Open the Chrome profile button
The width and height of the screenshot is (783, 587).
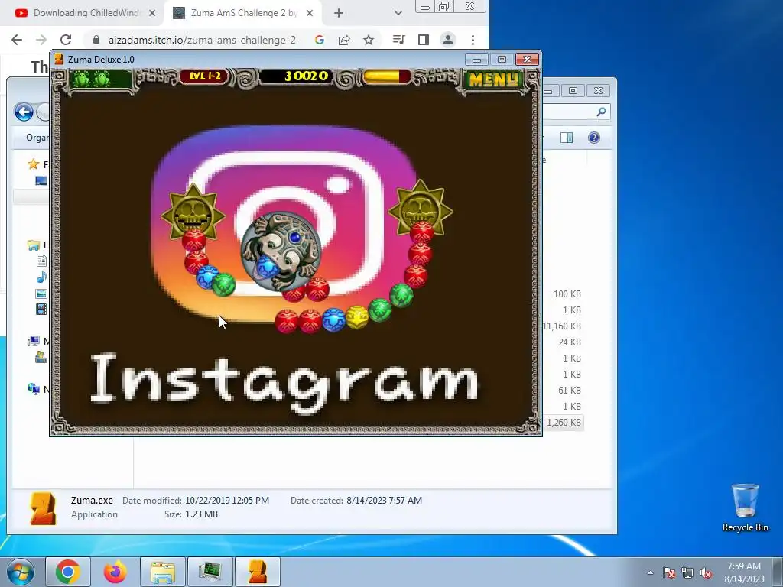(448, 40)
